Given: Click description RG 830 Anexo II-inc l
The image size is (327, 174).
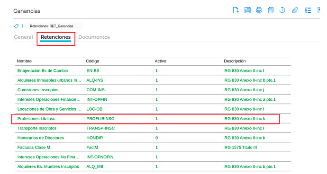Looking at the screenshot, I should (244, 128).
